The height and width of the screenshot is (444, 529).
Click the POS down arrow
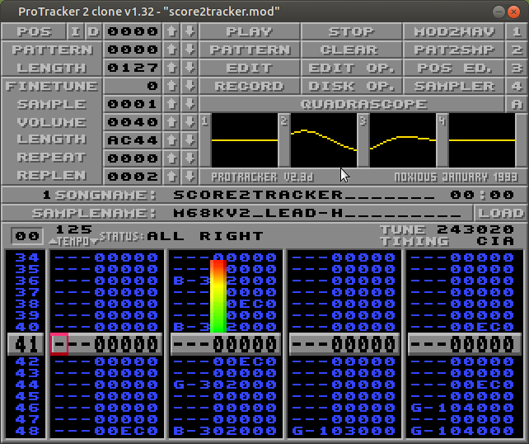point(190,31)
